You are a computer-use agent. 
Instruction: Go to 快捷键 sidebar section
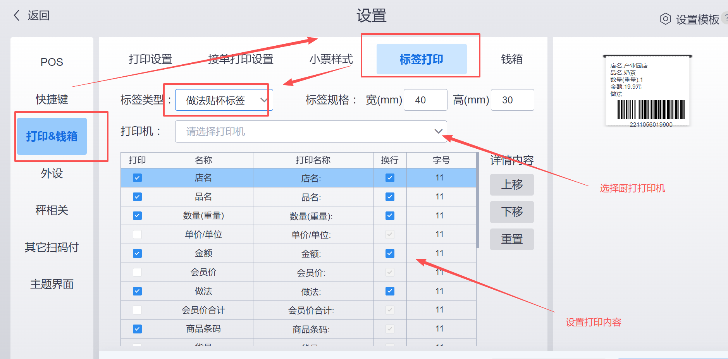click(52, 99)
